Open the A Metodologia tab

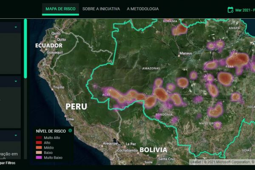point(143,8)
